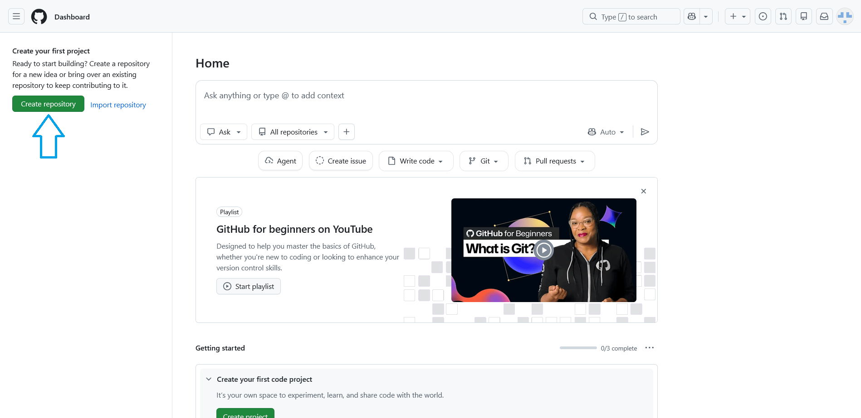Open the plus Create new menu
The image size is (861, 418).
point(738,17)
